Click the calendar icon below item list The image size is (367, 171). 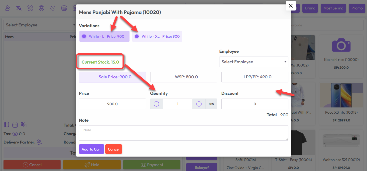[15, 125]
